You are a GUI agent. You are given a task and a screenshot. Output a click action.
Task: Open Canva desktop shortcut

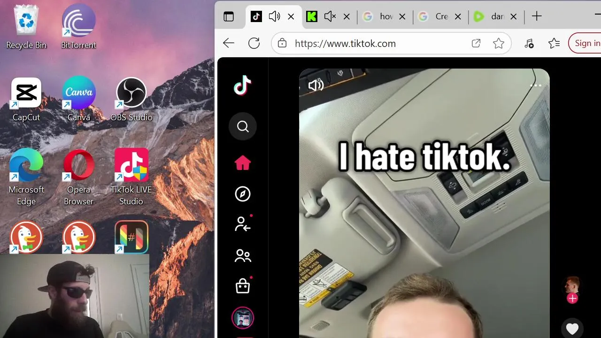(78, 100)
